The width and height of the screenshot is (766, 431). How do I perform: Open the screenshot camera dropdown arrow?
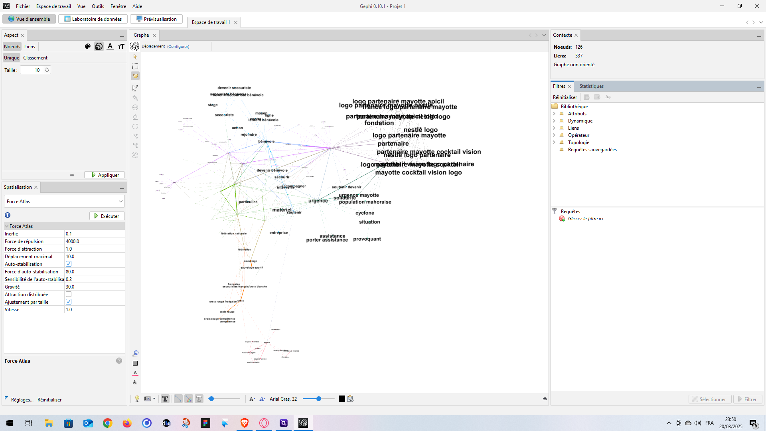154,399
